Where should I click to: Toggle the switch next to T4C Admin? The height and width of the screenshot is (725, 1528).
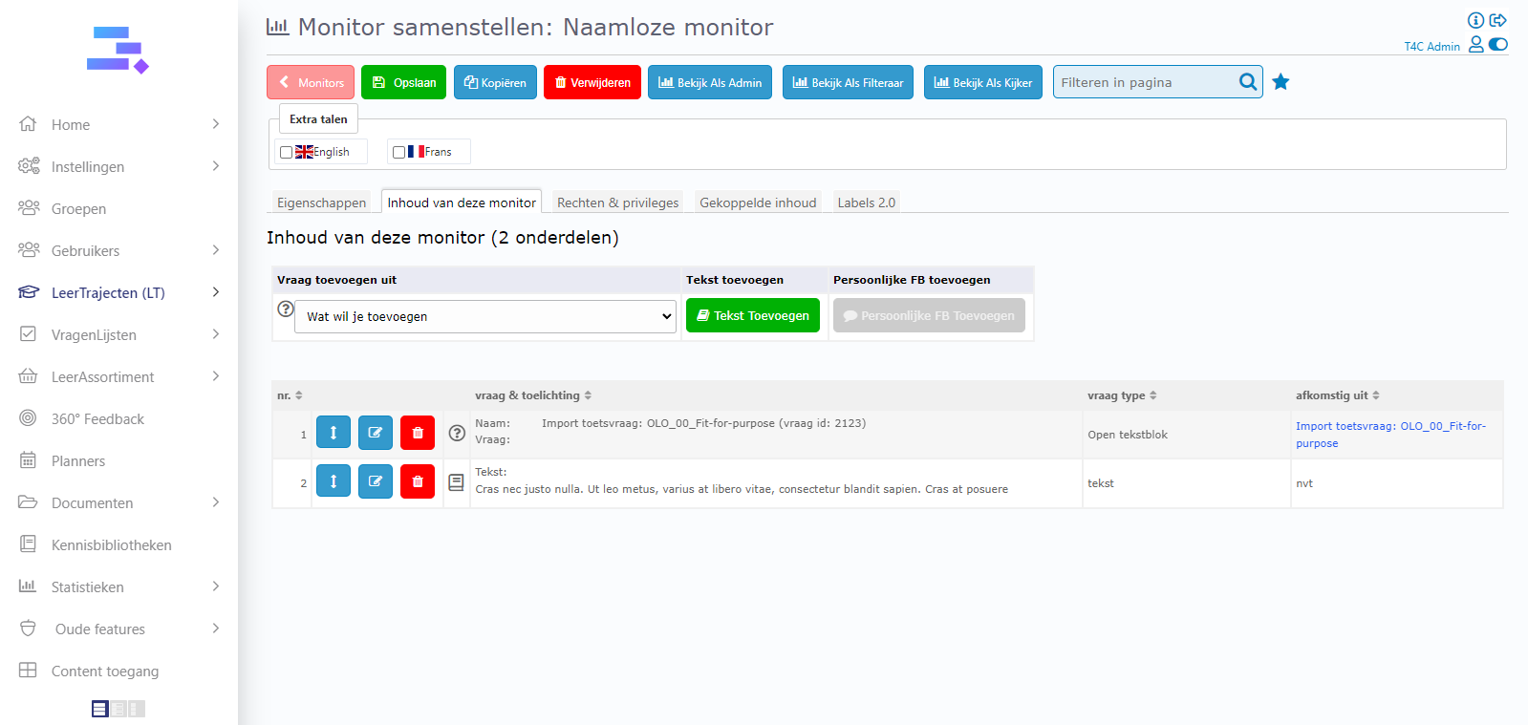pyautogui.click(x=1498, y=45)
